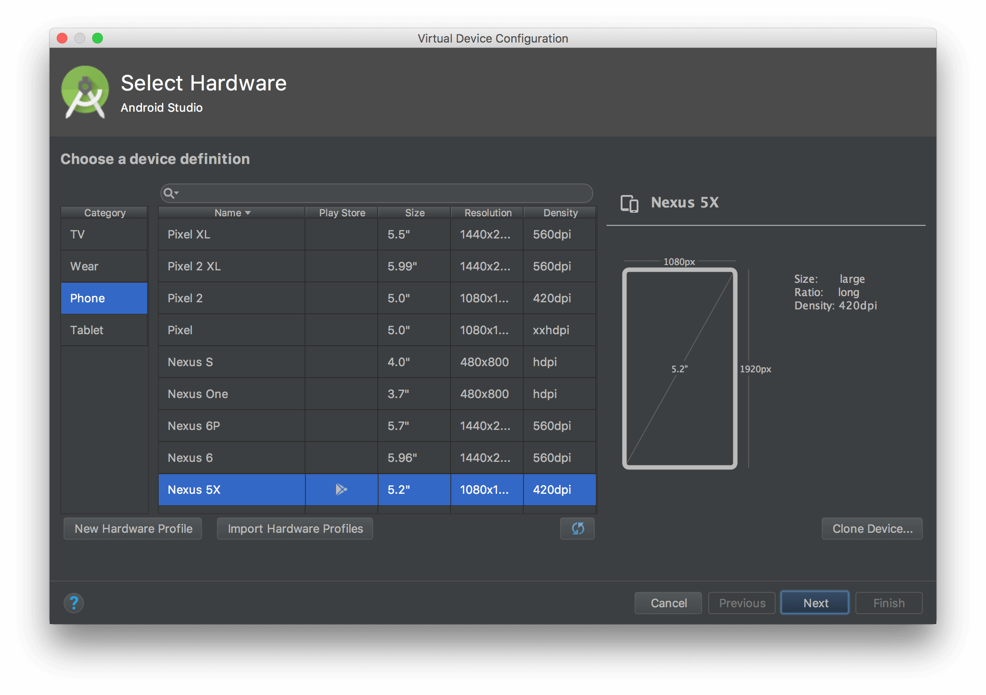Focus the device search field
This screenshot has width=986, height=695.
click(377, 193)
